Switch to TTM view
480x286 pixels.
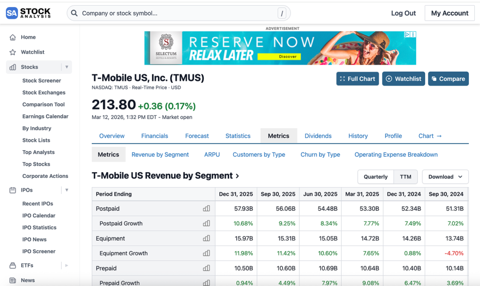[x=405, y=177]
